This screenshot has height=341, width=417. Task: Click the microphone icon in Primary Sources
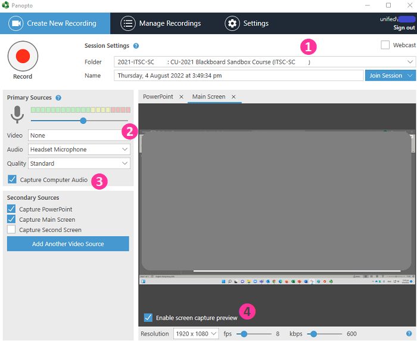pos(17,114)
